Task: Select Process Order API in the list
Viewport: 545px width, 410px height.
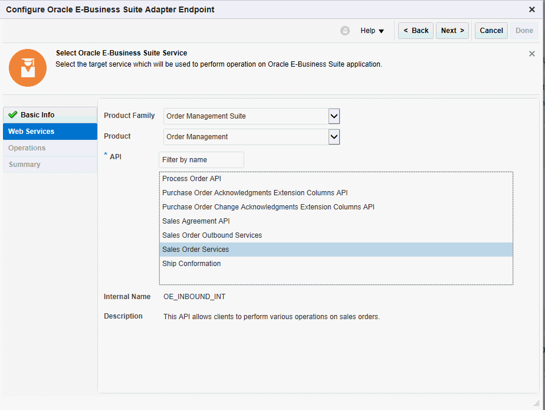Action: 336,178
